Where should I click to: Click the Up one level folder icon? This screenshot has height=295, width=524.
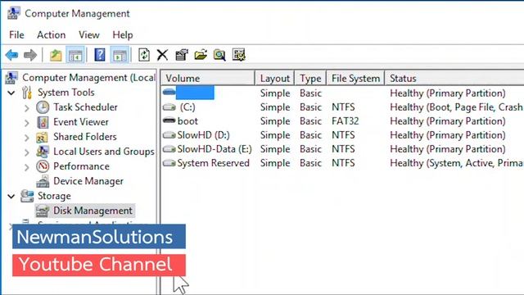[x=56, y=55]
